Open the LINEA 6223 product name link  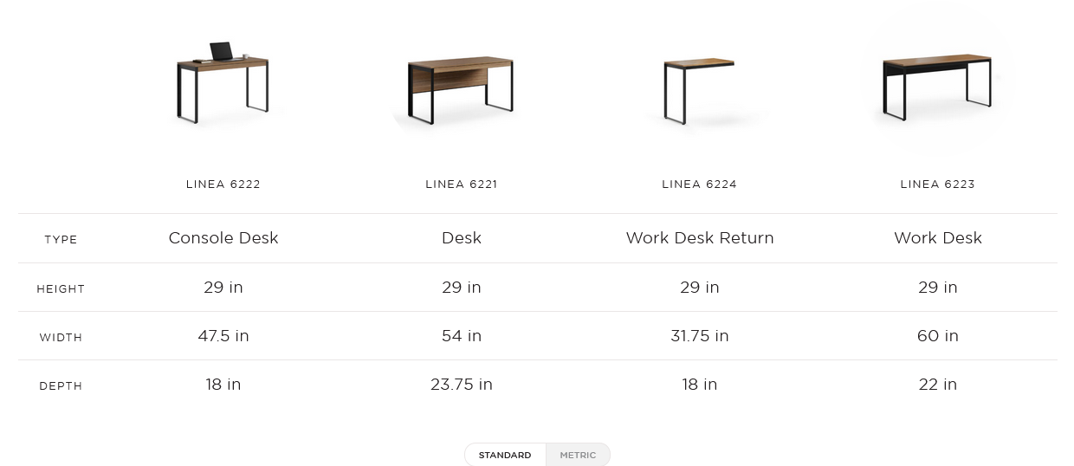point(937,184)
